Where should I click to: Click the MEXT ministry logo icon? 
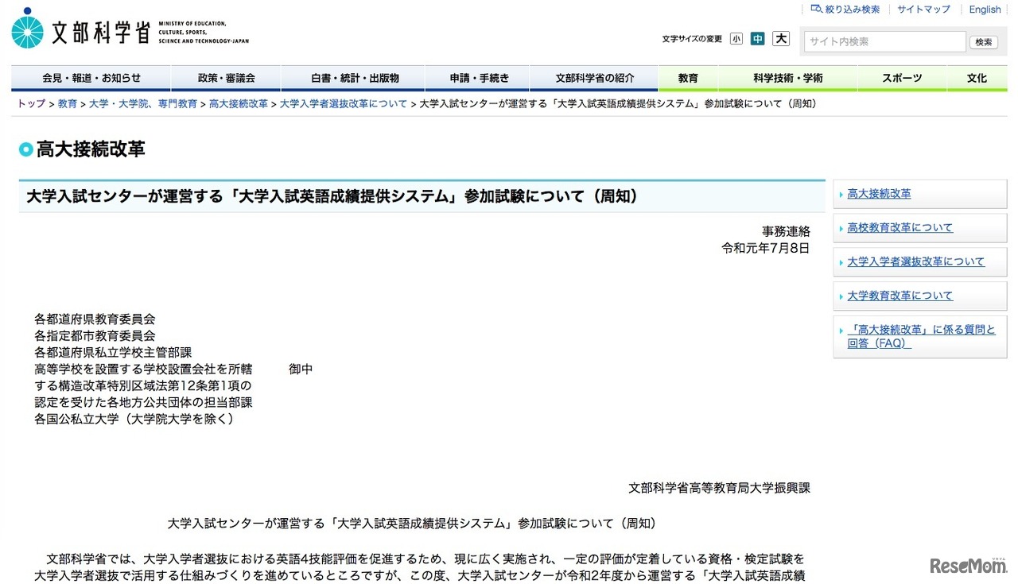(28, 28)
